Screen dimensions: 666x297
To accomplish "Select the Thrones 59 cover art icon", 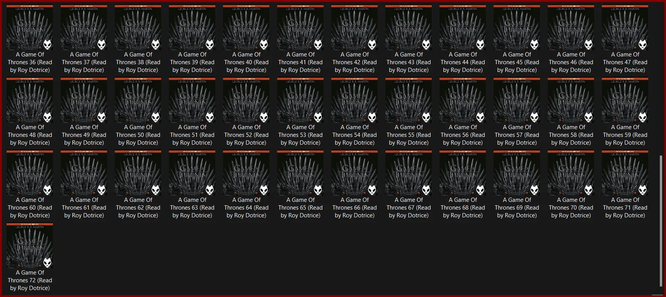I will click(x=625, y=101).
